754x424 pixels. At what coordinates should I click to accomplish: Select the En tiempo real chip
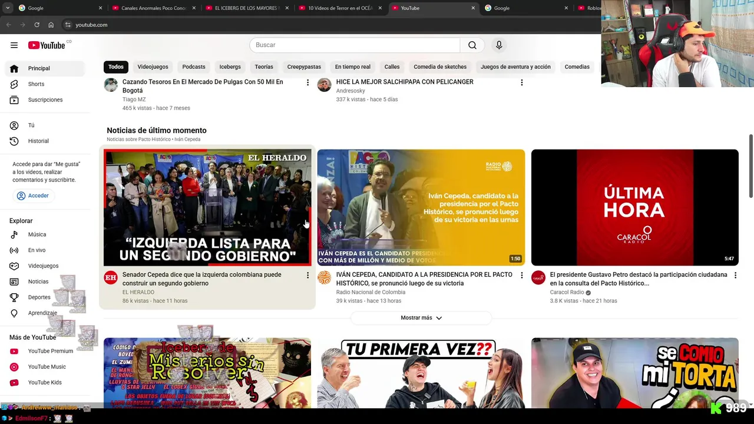[x=352, y=67]
